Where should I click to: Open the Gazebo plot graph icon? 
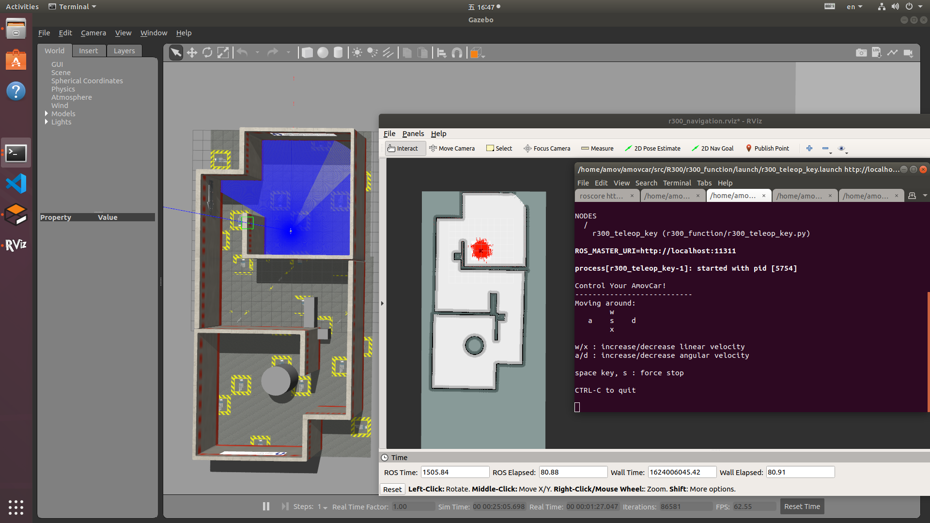[x=892, y=52]
